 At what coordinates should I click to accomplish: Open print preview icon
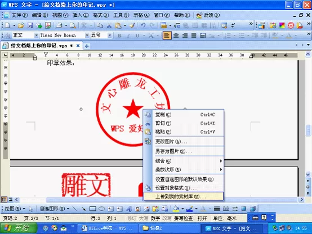pos(73,25)
